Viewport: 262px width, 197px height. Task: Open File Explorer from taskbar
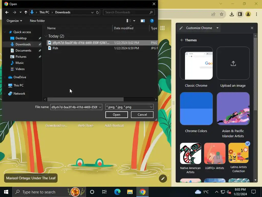coord(130,192)
